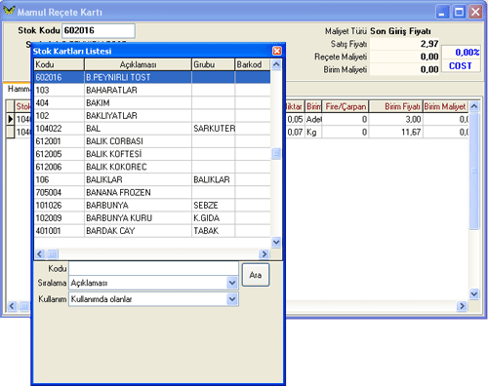488x386 pixels.
Task: Click the 0,05 quantity cell
Action: coord(295,119)
